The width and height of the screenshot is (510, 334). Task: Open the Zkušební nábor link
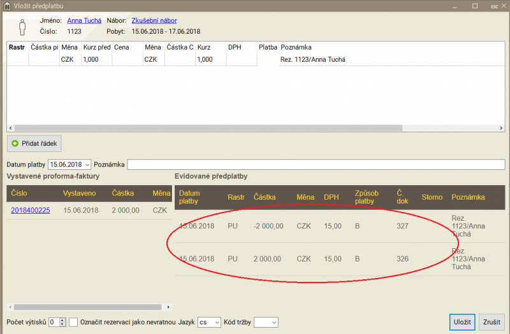tap(154, 20)
